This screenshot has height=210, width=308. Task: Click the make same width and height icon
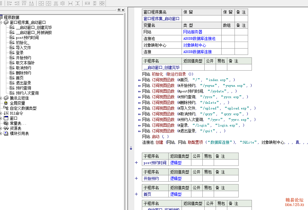click(102, 3)
